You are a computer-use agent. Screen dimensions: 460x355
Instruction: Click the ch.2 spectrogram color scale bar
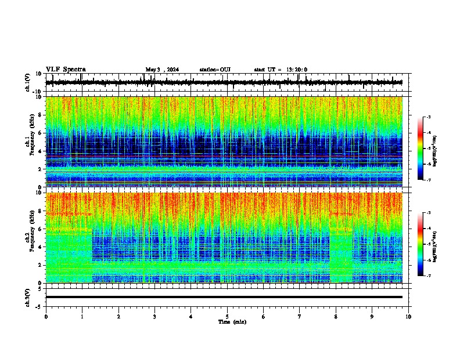tap(421, 244)
